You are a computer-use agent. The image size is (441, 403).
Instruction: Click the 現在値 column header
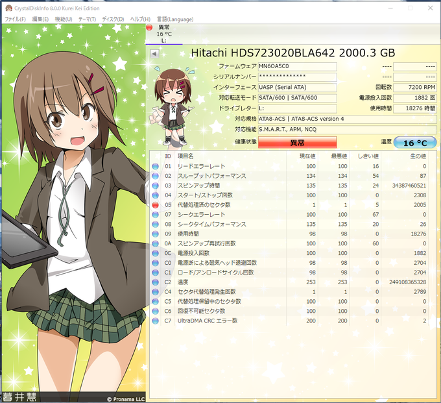(307, 156)
